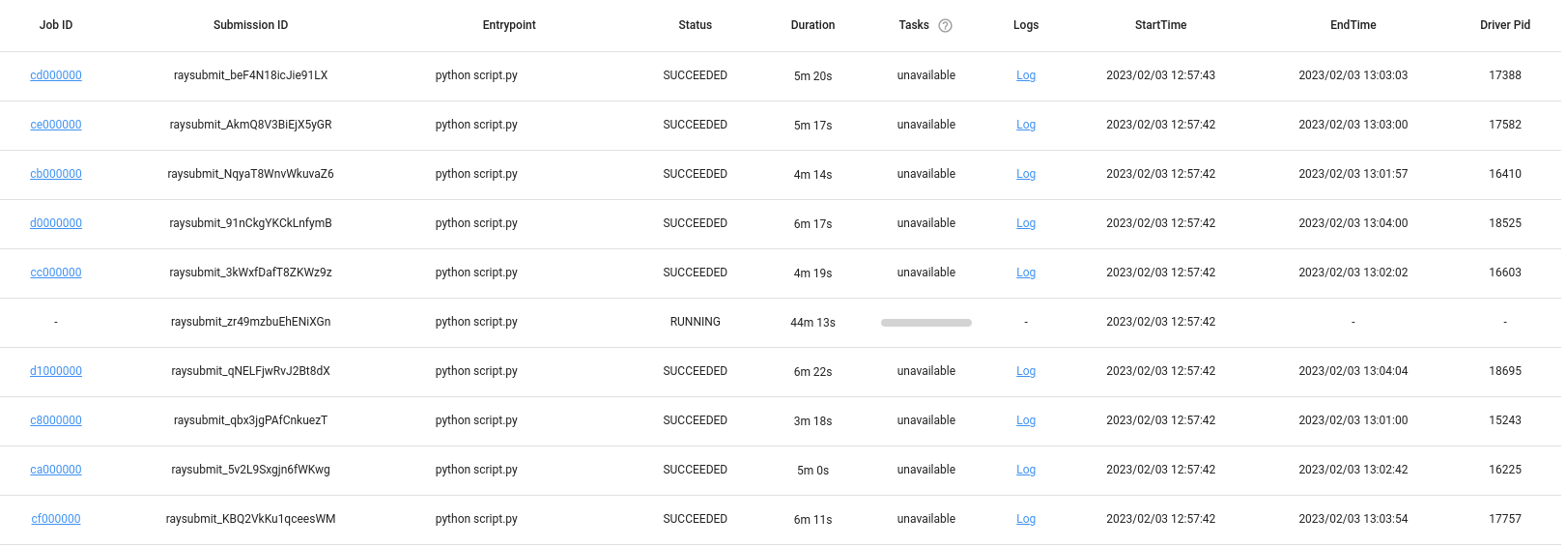Click the running job's task progress bar
The width and height of the screenshot is (1566, 546).
pyautogui.click(x=926, y=323)
